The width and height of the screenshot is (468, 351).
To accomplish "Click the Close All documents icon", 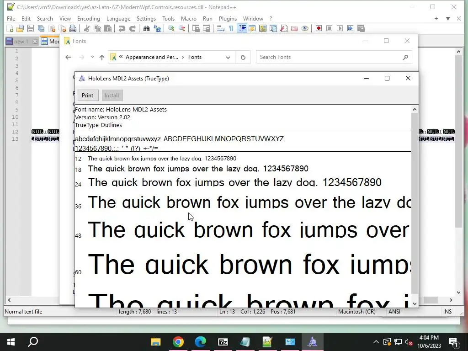I will tap(62, 28).
